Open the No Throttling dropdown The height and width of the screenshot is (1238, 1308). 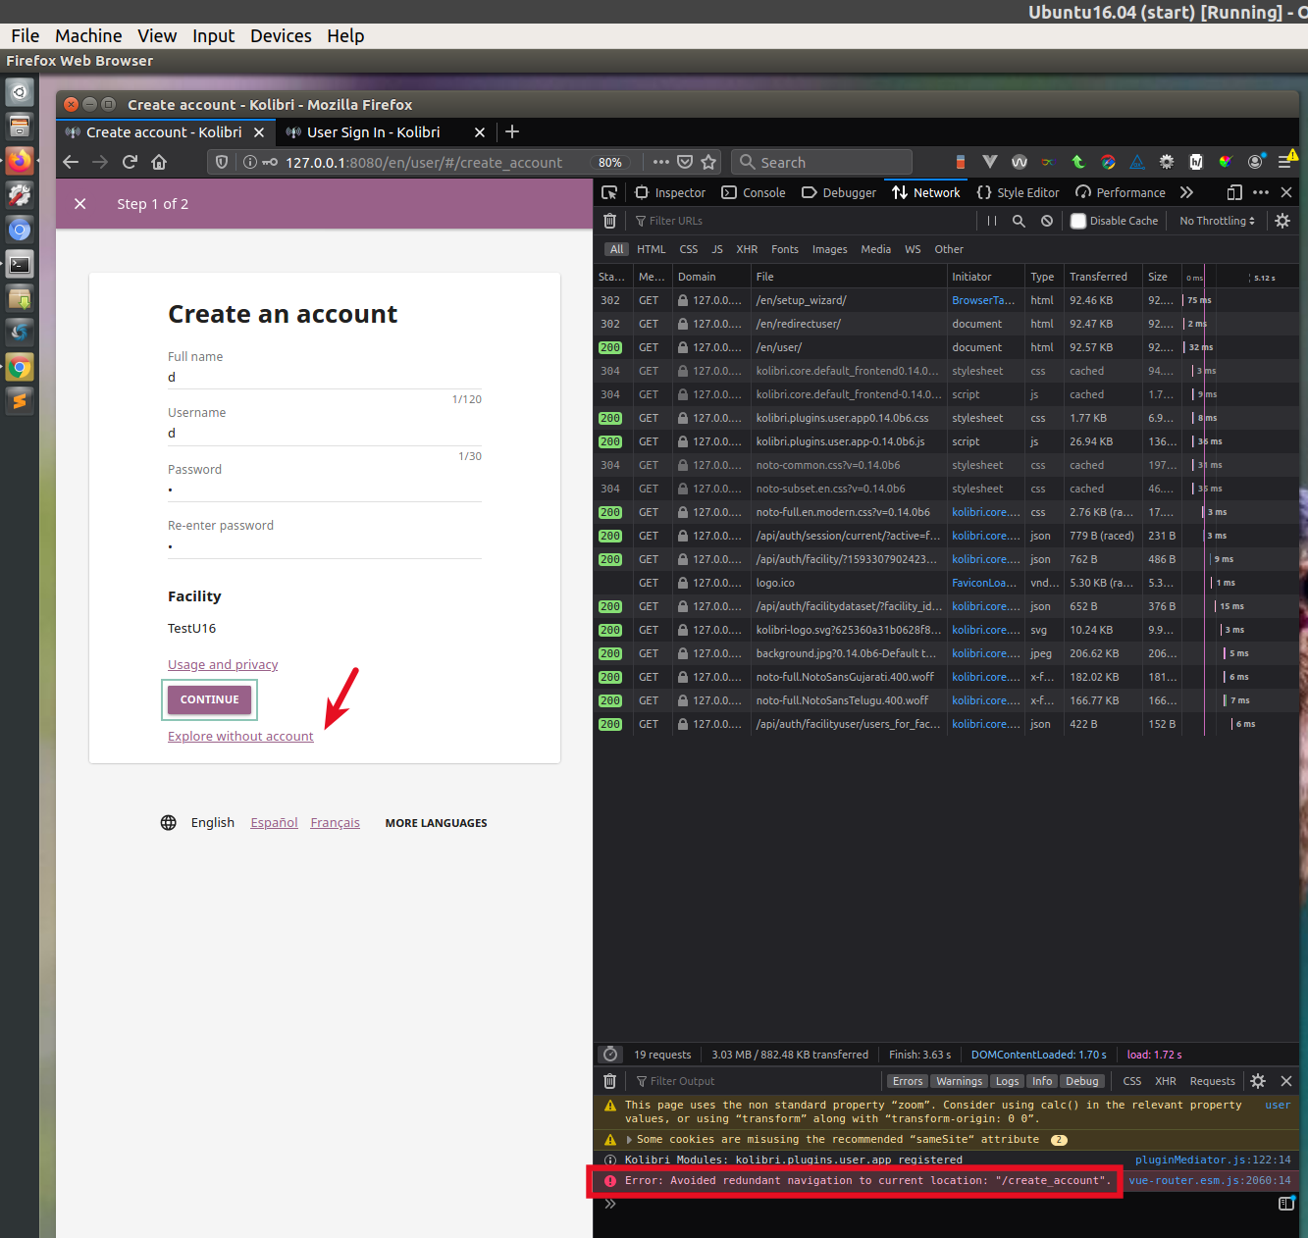pyautogui.click(x=1215, y=221)
